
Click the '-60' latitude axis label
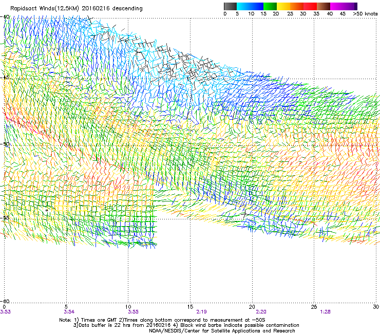point(5,301)
